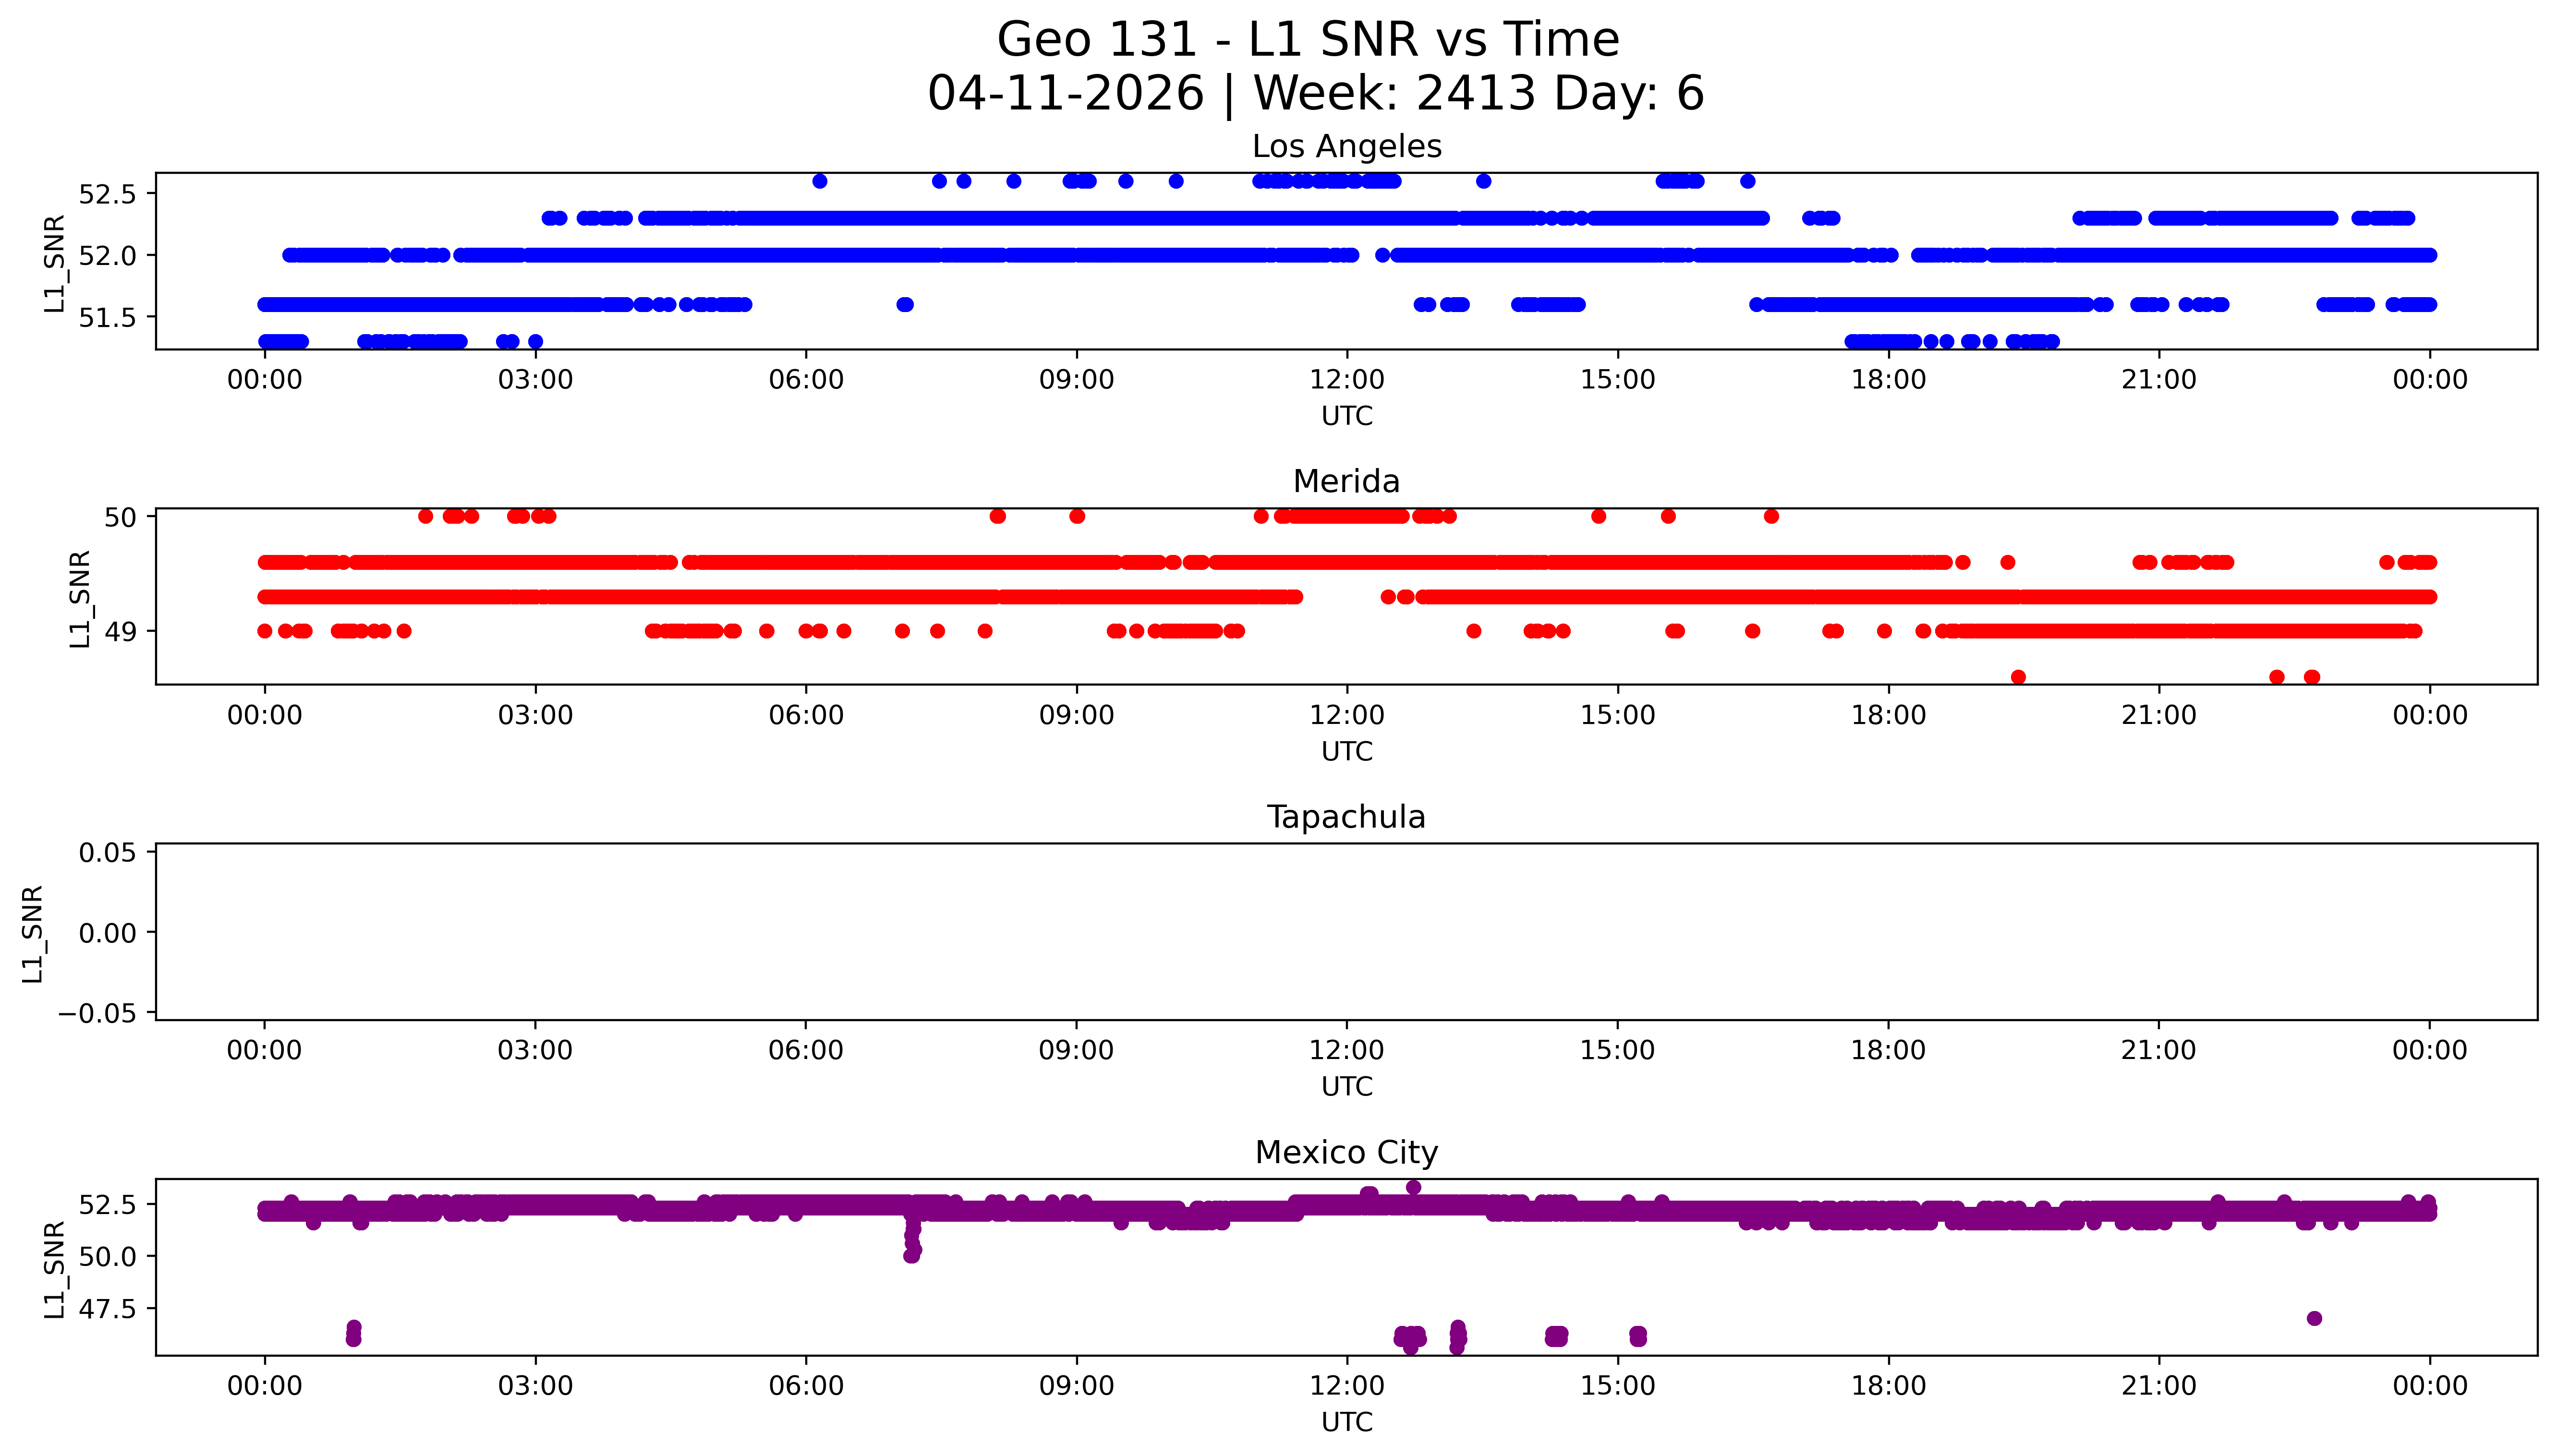Click the isolated purple point near 22:40 in Mexico City
The height and width of the screenshot is (1456, 2557).
click(2313, 1318)
